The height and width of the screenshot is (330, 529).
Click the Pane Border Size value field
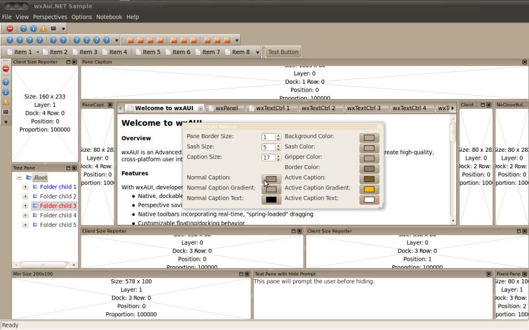(x=269, y=137)
